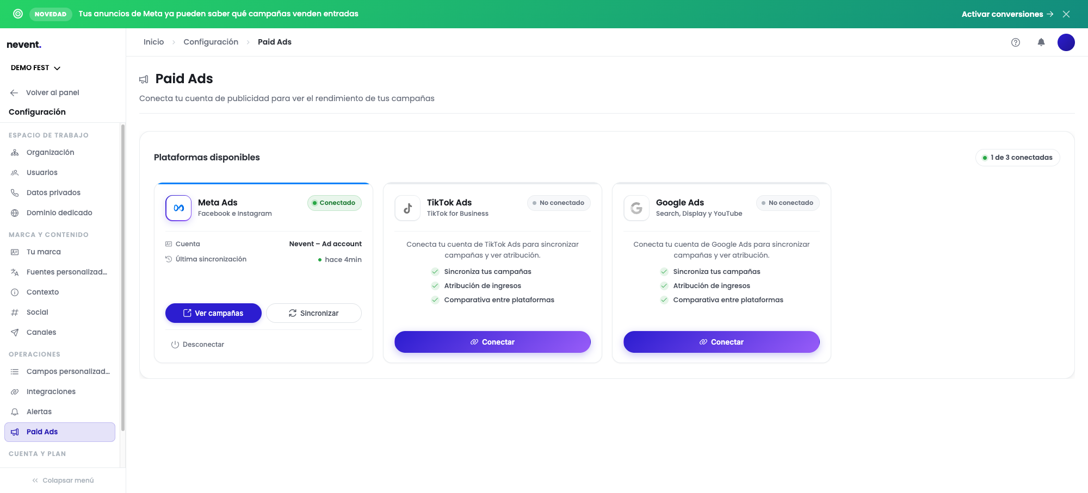The image size is (1088, 493).
Task: Click the Meta Ads logo icon
Action: point(178,208)
